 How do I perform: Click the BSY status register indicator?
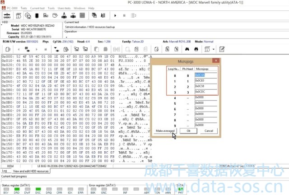tap(6, 189)
